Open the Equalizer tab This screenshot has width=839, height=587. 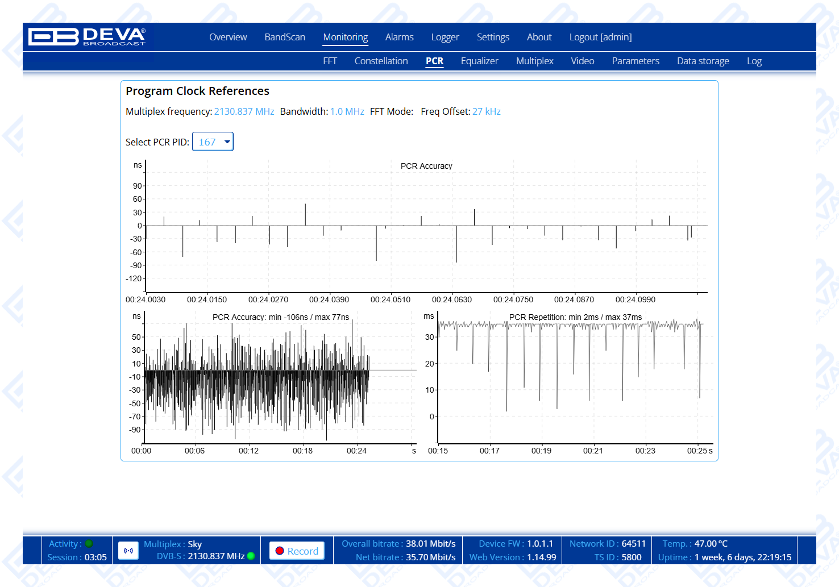tap(479, 61)
